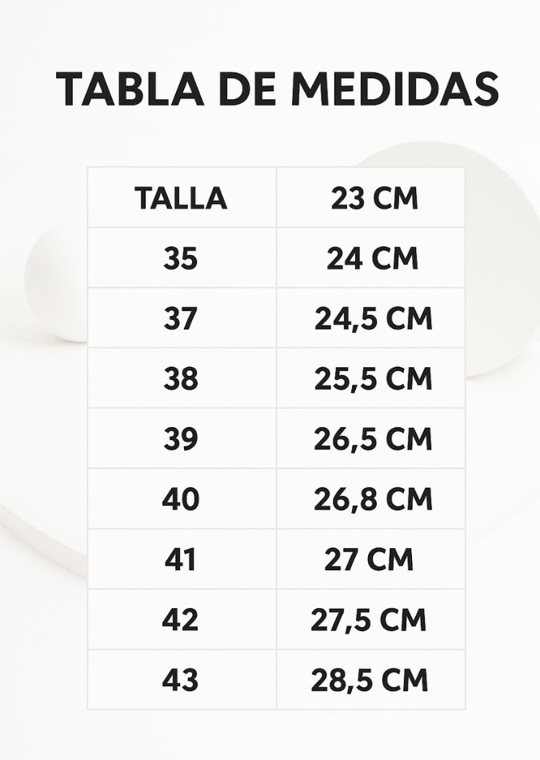Pick size 39 in the table
Screen dimensions: 540x760
tap(181, 439)
